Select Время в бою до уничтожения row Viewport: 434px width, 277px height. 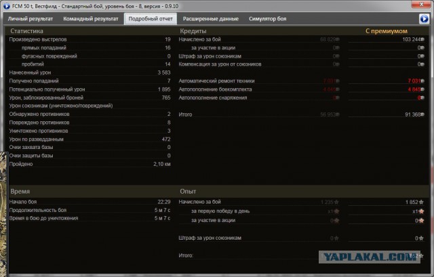[x=90, y=218]
